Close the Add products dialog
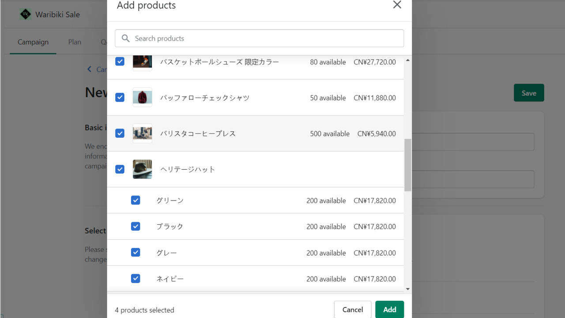565x318 pixels. click(397, 5)
